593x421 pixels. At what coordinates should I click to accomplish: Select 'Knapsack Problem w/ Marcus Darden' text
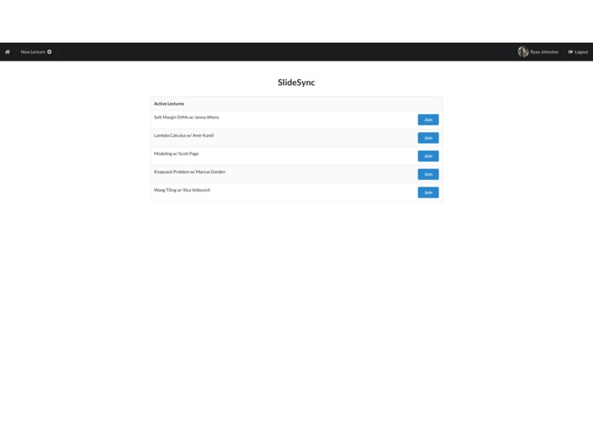pos(189,172)
